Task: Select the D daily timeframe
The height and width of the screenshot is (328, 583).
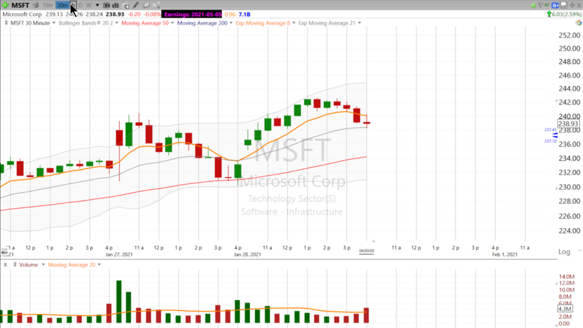Action: point(80,5)
